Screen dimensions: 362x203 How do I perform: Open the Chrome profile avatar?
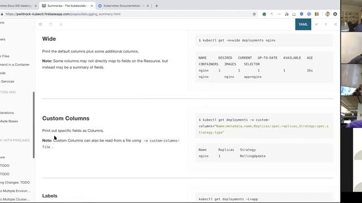point(327,14)
